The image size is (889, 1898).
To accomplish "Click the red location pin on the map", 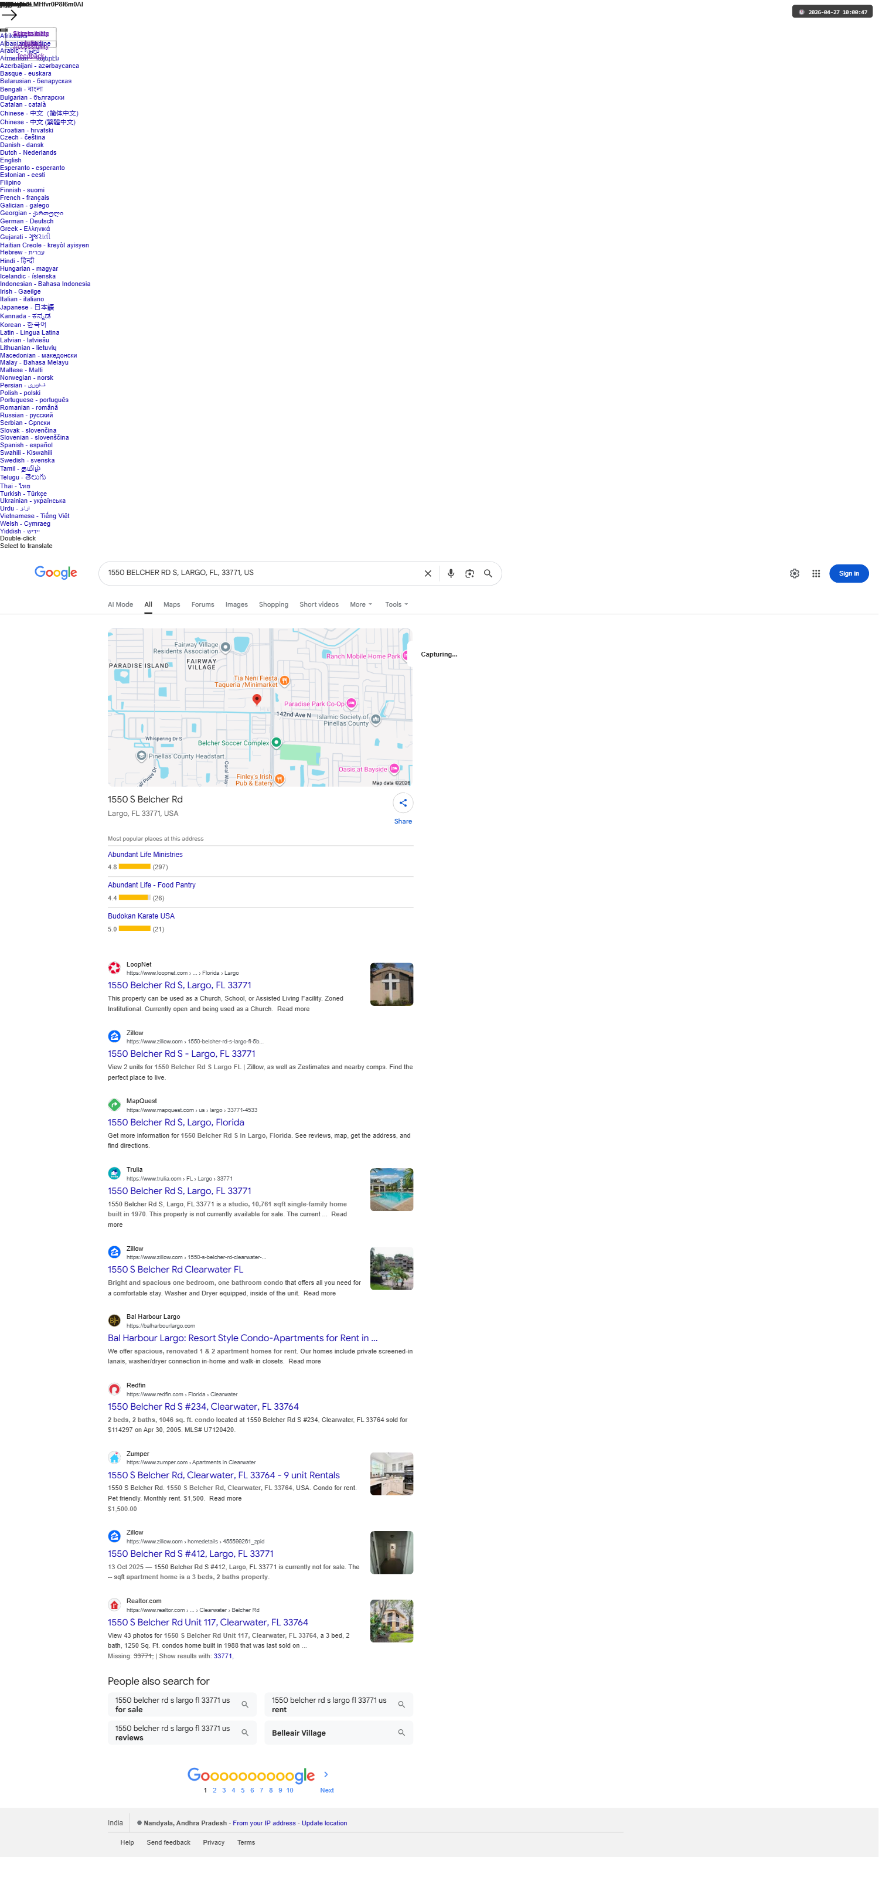I will coord(256,699).
